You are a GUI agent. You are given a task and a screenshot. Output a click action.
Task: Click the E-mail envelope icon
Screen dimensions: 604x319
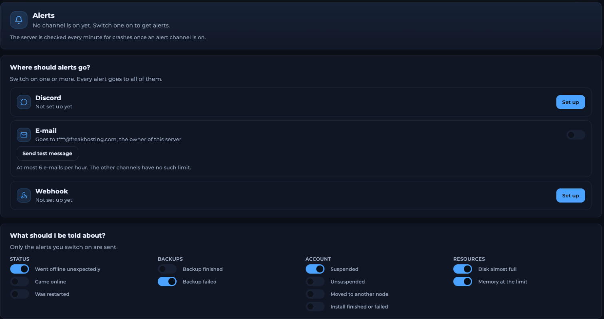[x=24, y=135]
